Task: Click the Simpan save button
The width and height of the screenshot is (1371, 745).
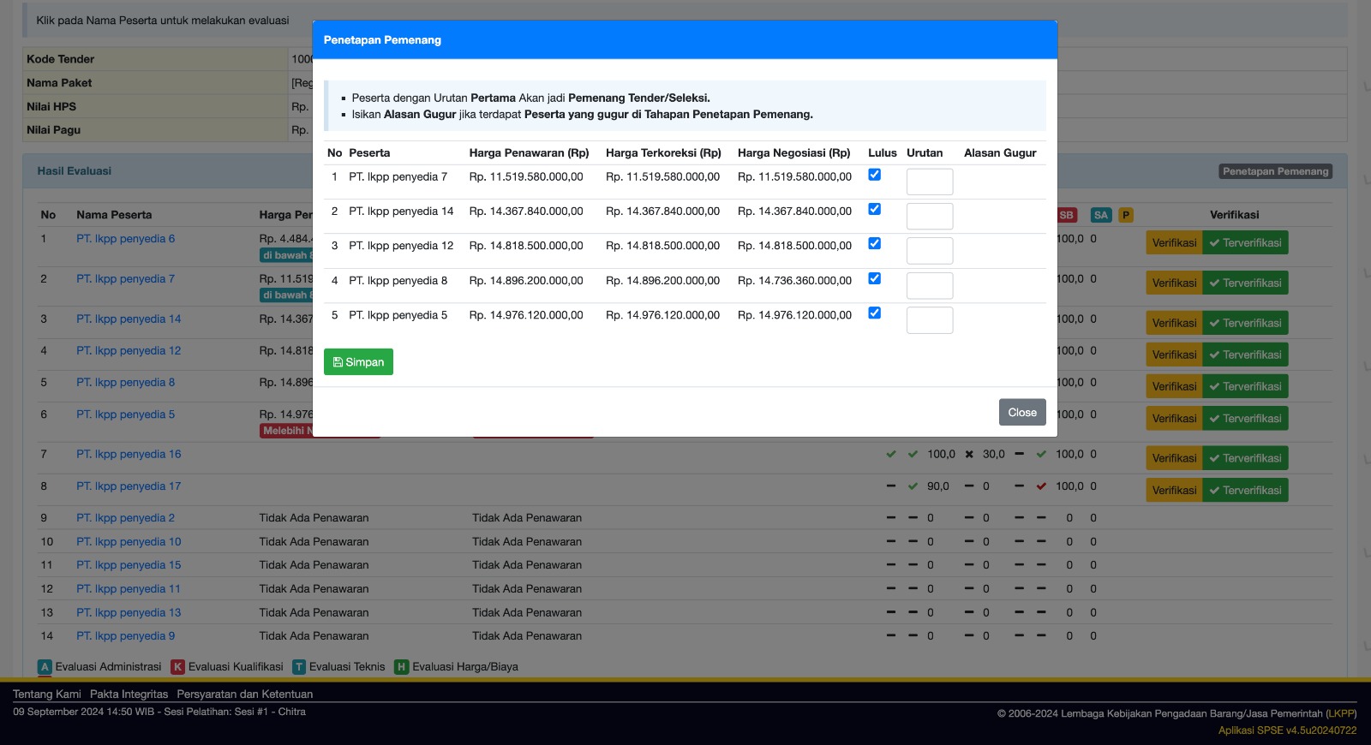Action: pos(358,362)
